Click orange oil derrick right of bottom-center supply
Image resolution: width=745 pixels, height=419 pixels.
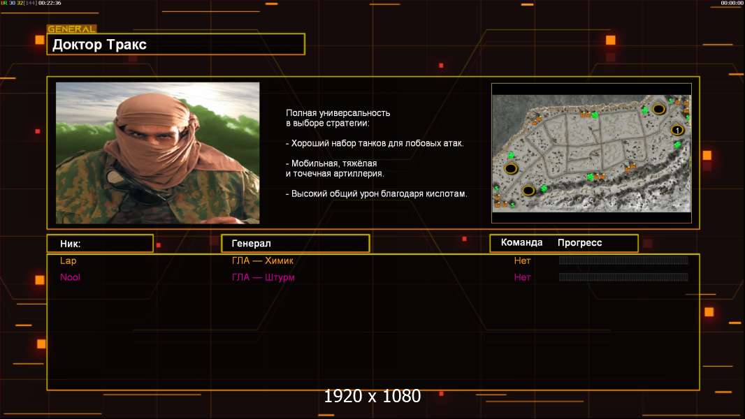600,177
